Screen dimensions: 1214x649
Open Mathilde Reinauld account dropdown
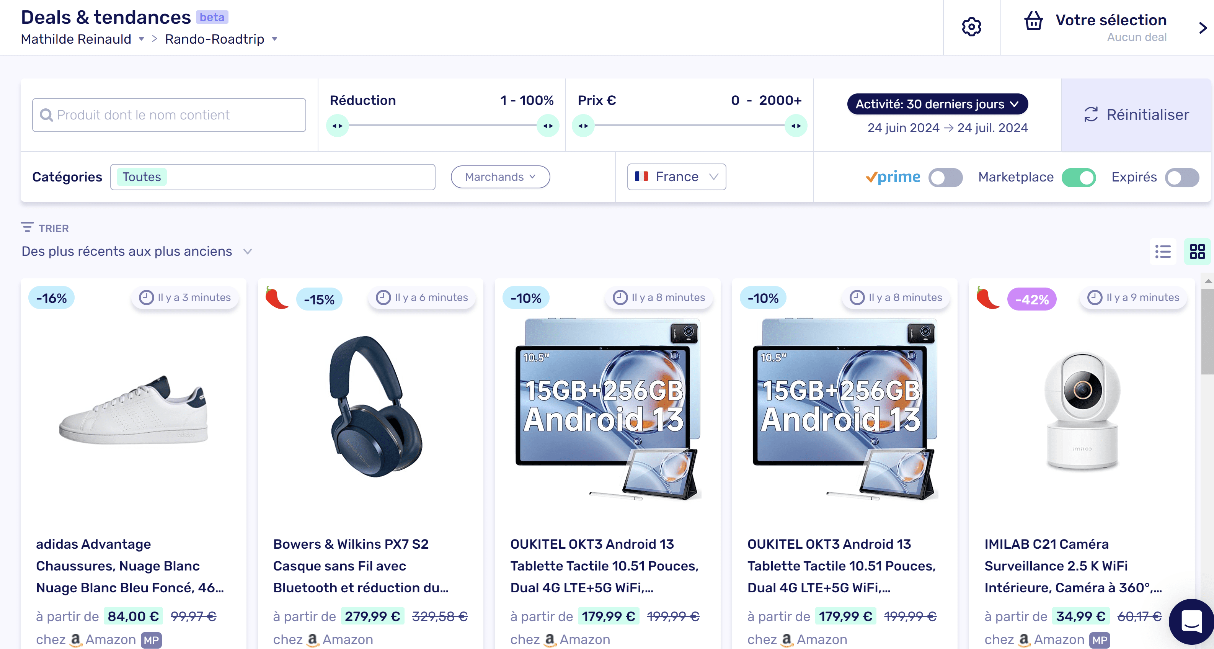point(82,39)
